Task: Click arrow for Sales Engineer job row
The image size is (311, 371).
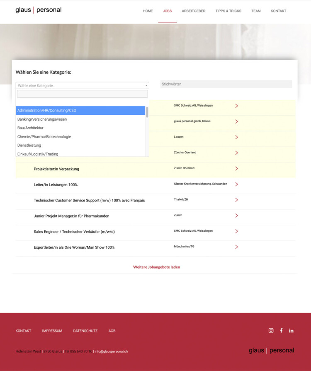Action: click(236, 231)
